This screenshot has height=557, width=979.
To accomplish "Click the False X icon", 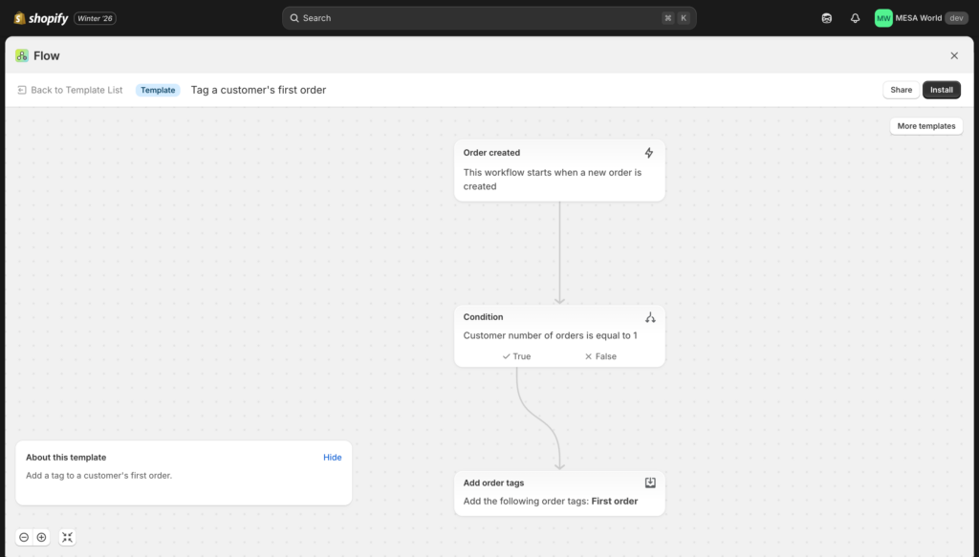I will point(588,356).
